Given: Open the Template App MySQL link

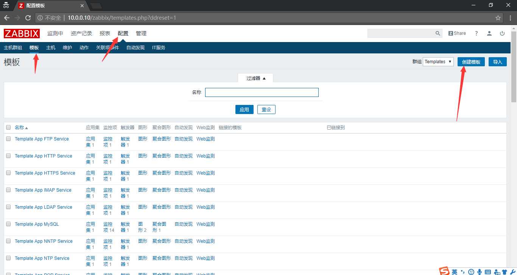Looking at the screenshot, I should [37, 224].
